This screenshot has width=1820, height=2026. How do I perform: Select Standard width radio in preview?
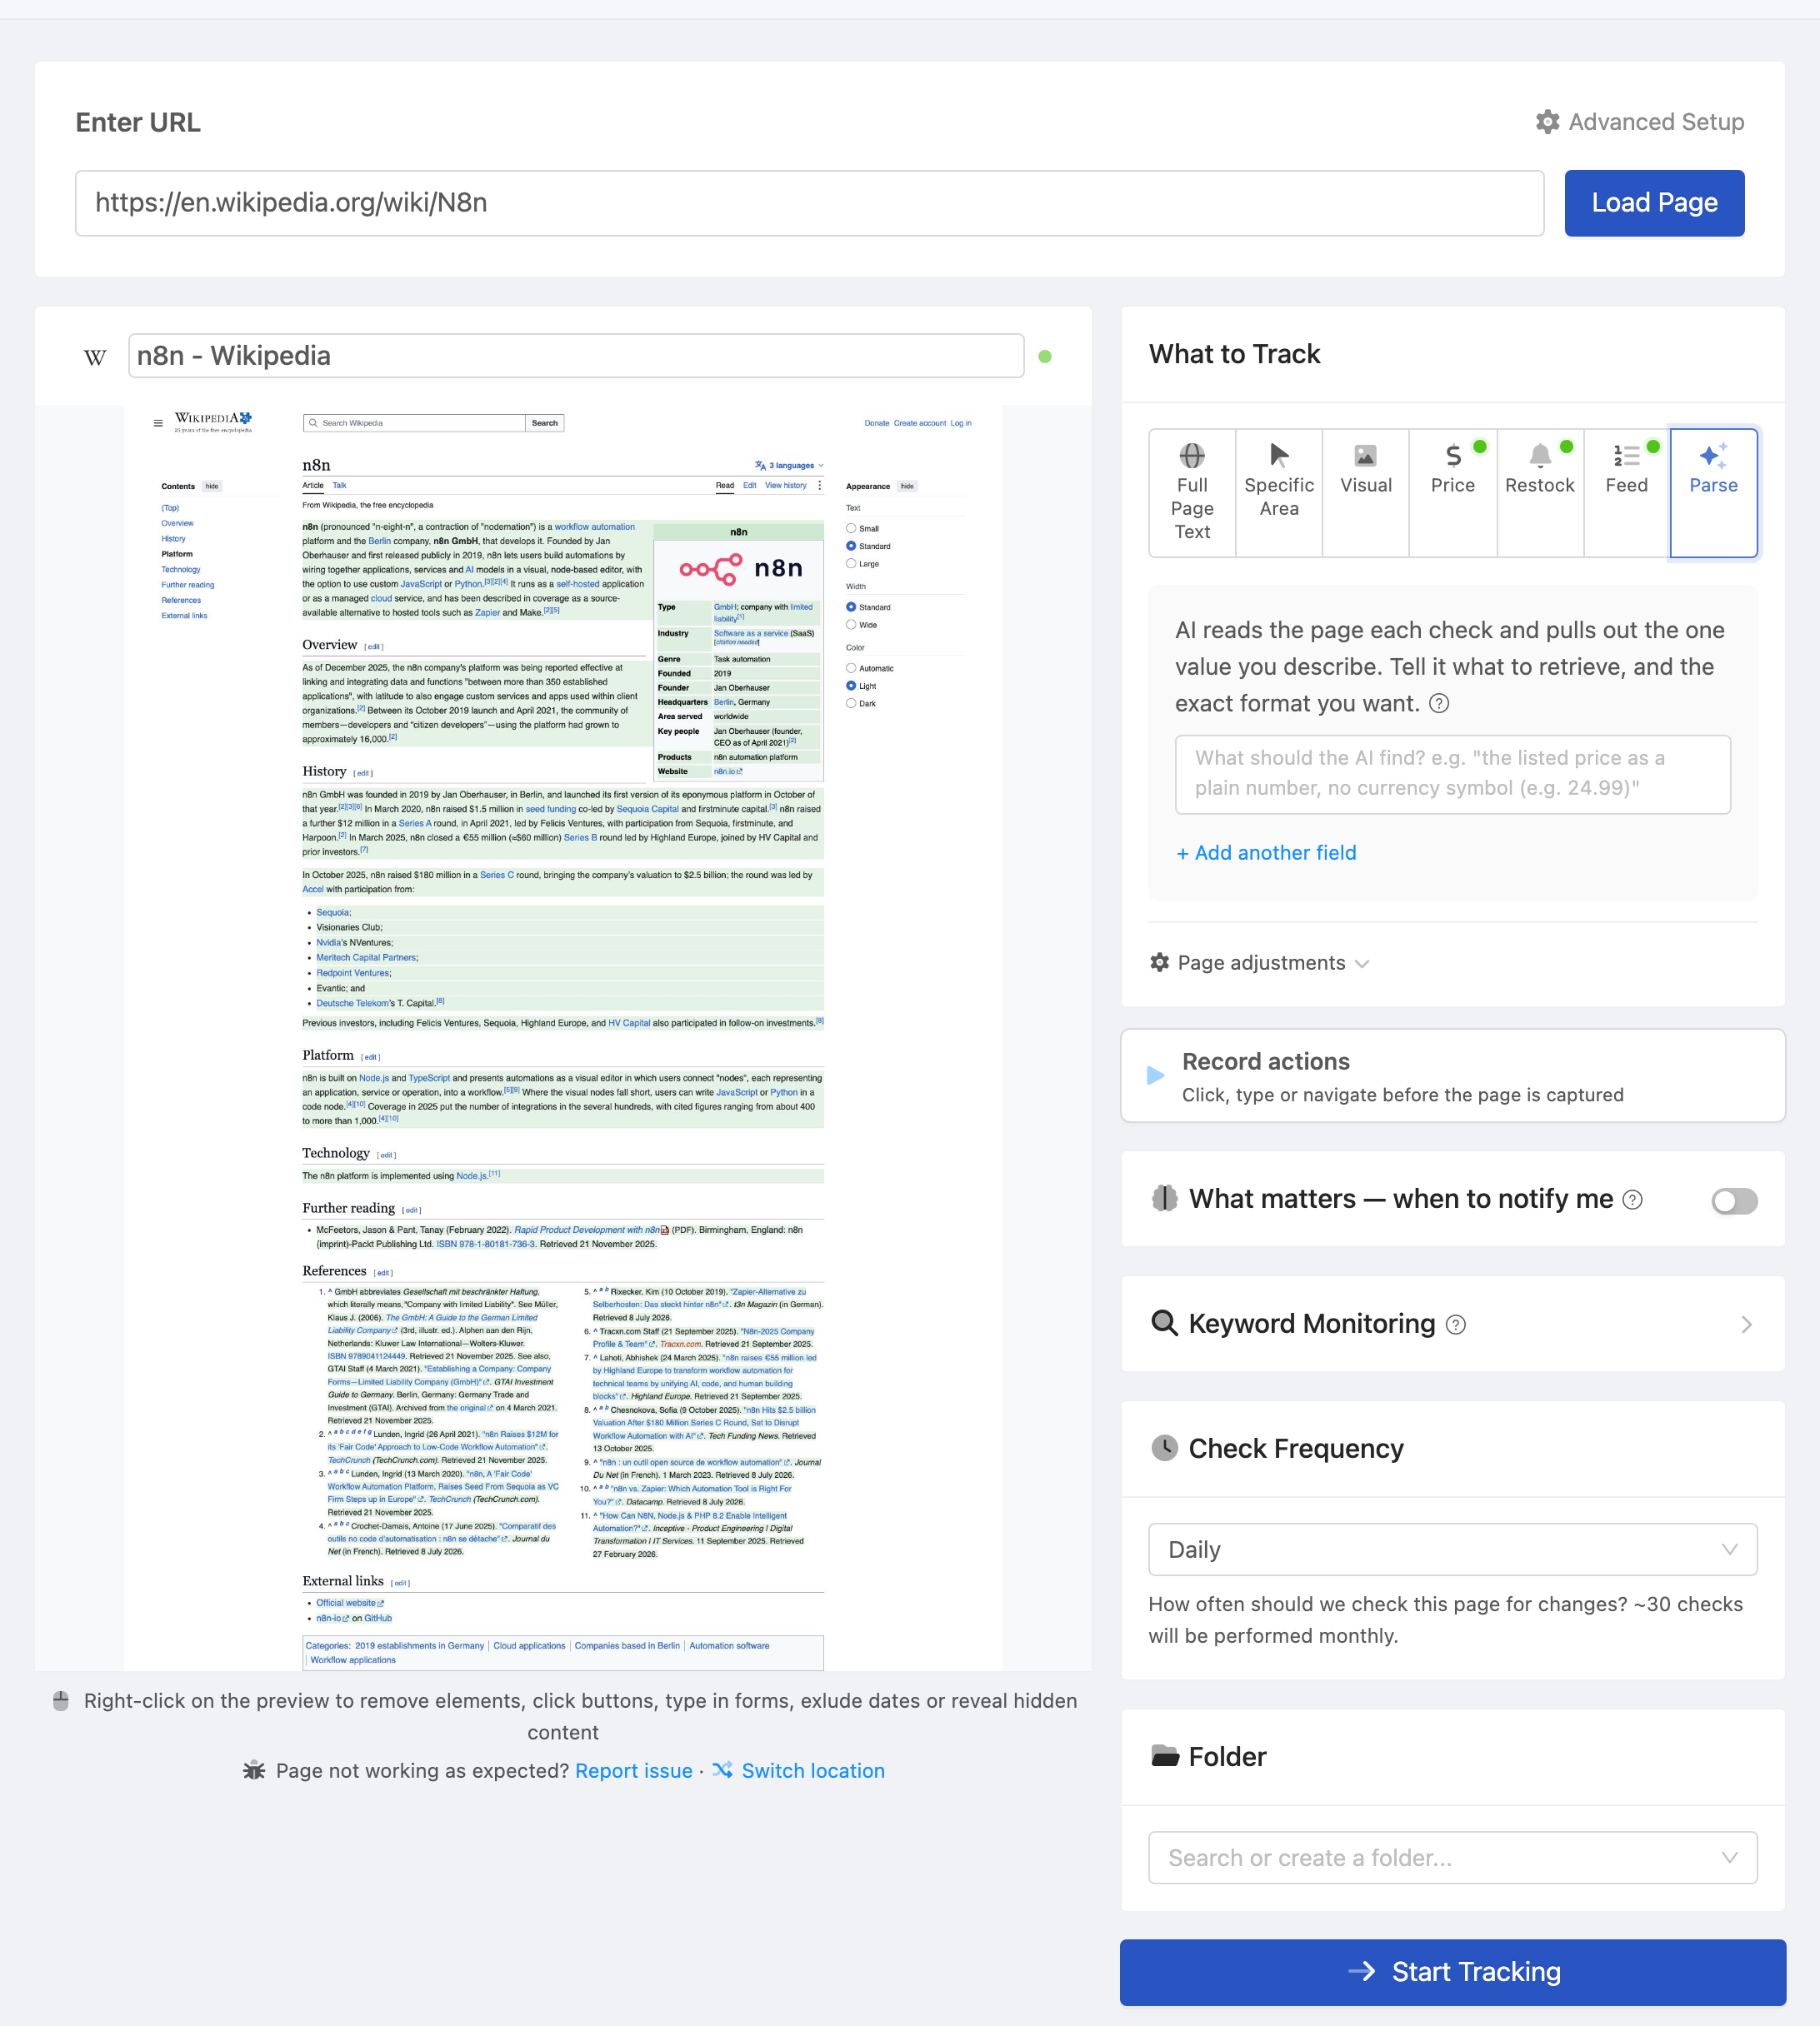coord(851,606)
